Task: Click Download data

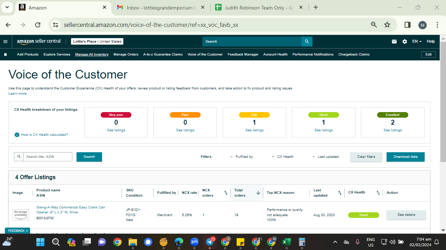Action: 405,157
